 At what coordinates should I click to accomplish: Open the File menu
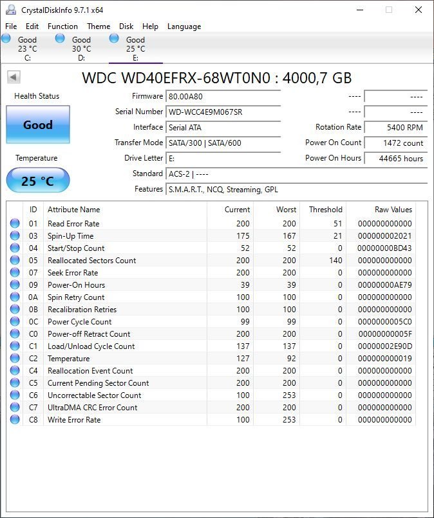tap(11, 26)
